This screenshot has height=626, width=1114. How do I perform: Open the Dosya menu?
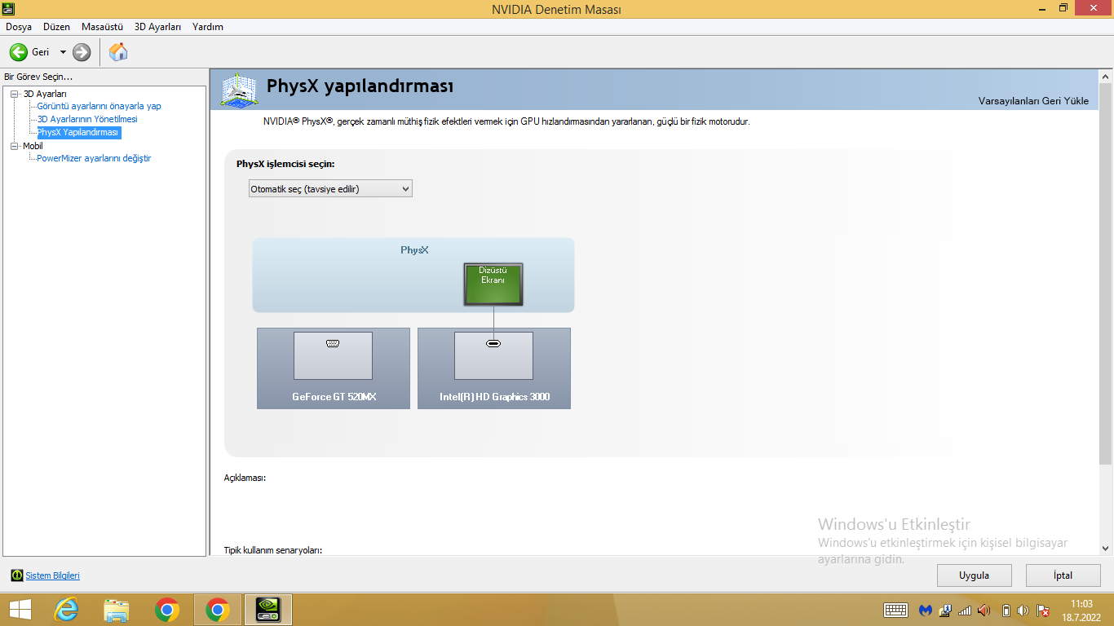[x=19, y=27]
